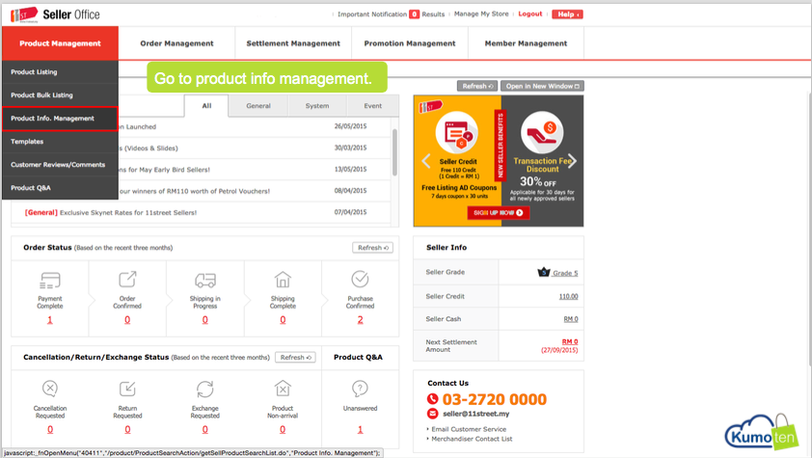Click the Shipping in Progress truck icon
This screenshot has width=812, height=458.
(x=205, y=280)
